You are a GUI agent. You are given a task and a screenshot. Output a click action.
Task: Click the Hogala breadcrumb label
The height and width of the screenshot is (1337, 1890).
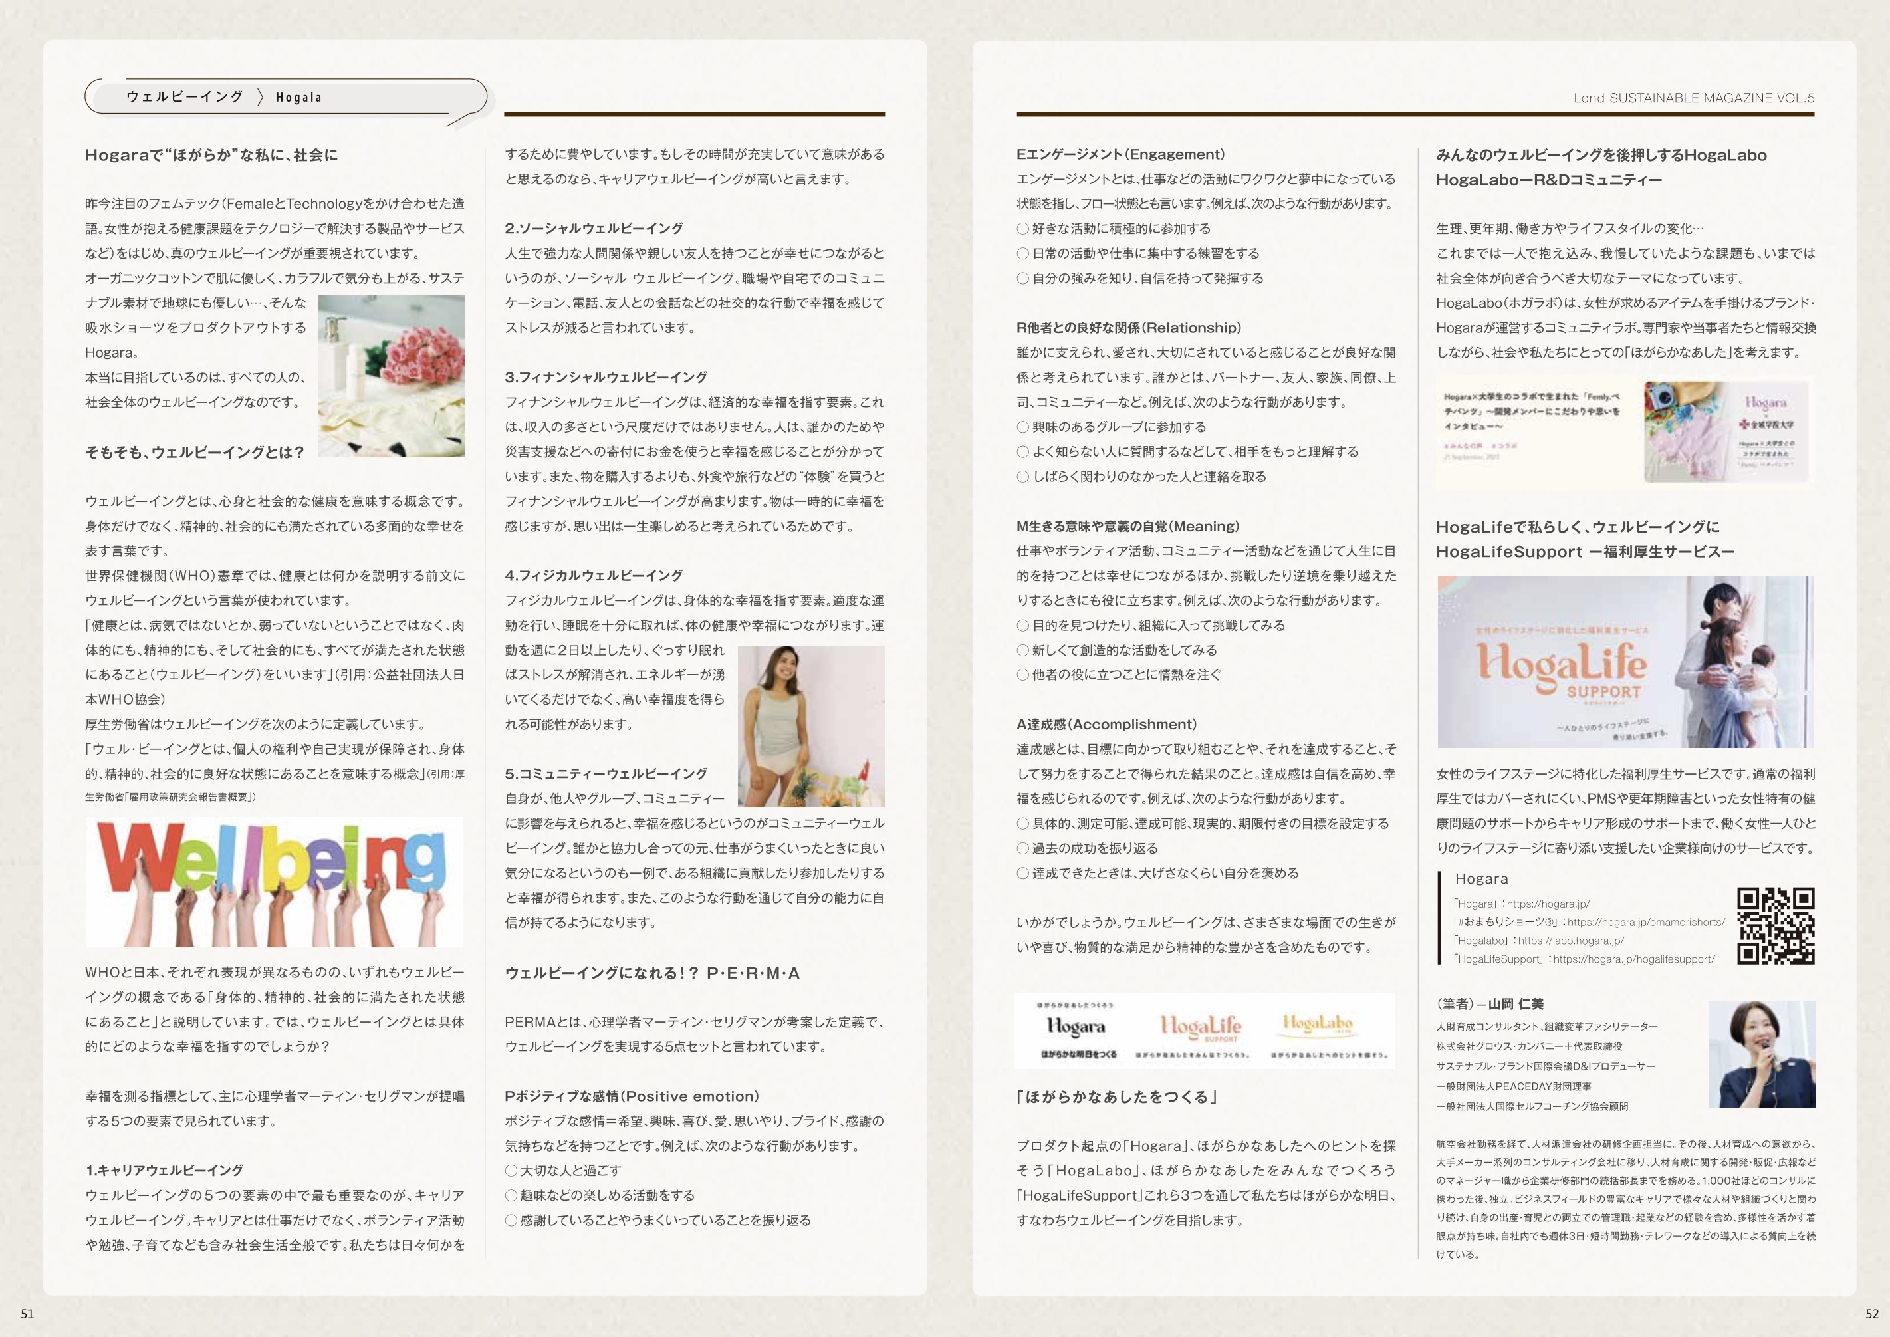pos(298,97)
